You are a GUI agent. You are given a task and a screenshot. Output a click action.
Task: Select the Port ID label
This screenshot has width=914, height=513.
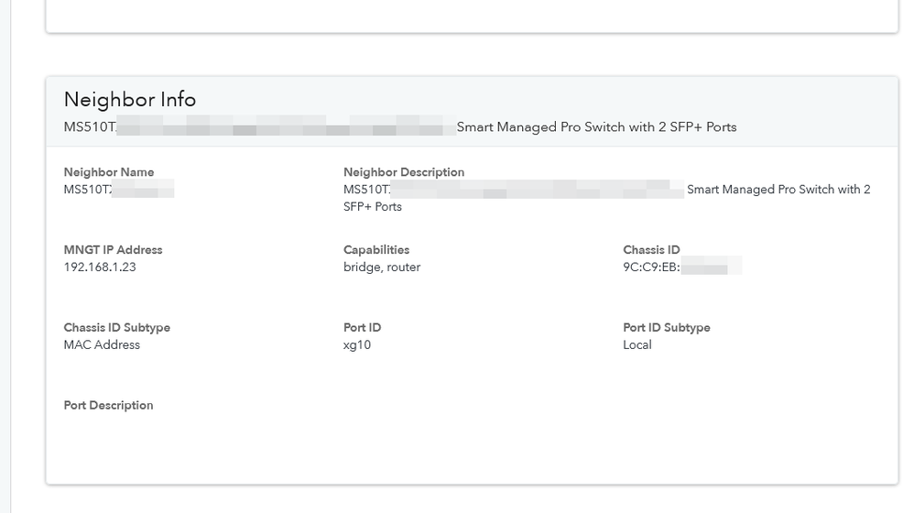click(x=362, y=328)
